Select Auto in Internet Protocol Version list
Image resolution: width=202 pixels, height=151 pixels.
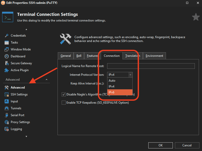[x=120, y=81]
